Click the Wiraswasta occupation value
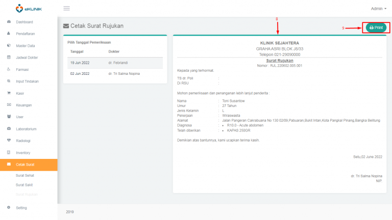Image resolution: width=392 pixels, height=220 pixels. tap(231, 116)
